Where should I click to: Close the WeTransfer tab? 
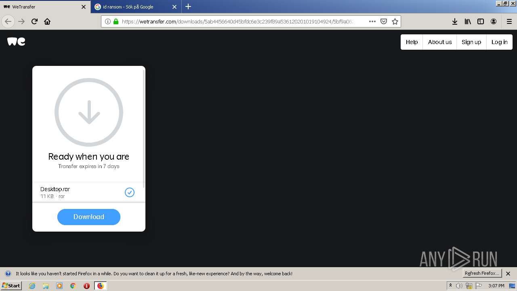point(84,7)
